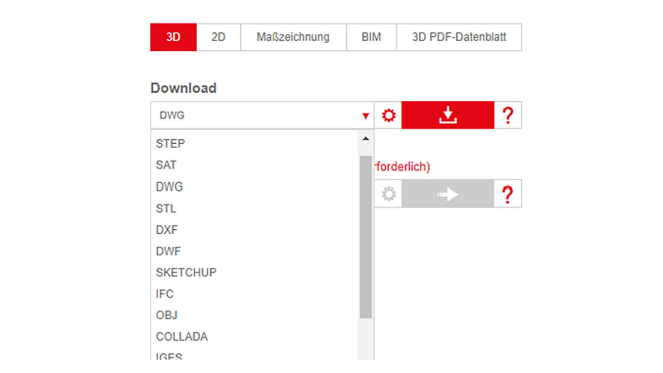Click the gray forward arrow button
The height and width of the screenshot is (373, 663).
point(447,193)
